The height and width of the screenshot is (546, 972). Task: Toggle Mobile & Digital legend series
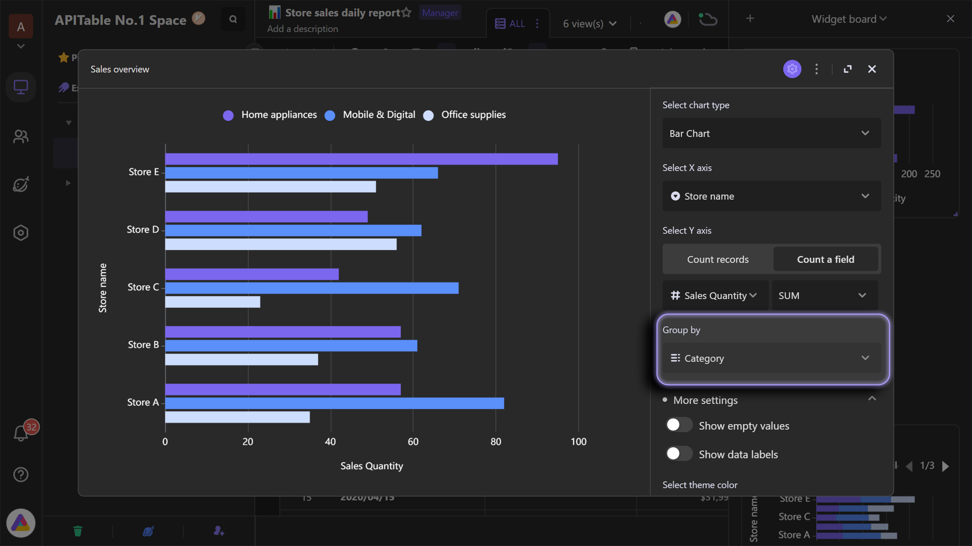click(x=370, y=115)
